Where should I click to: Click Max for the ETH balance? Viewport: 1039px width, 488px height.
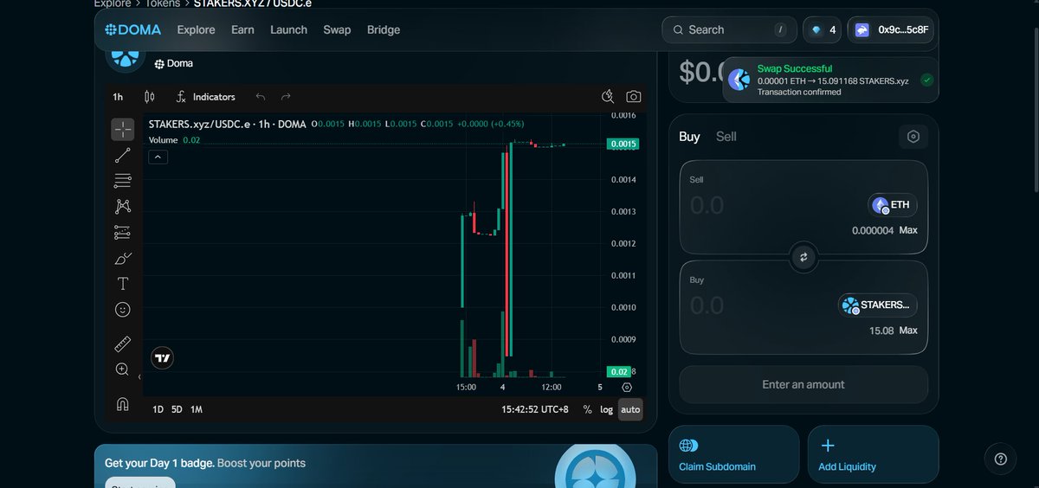coord(907,230)
